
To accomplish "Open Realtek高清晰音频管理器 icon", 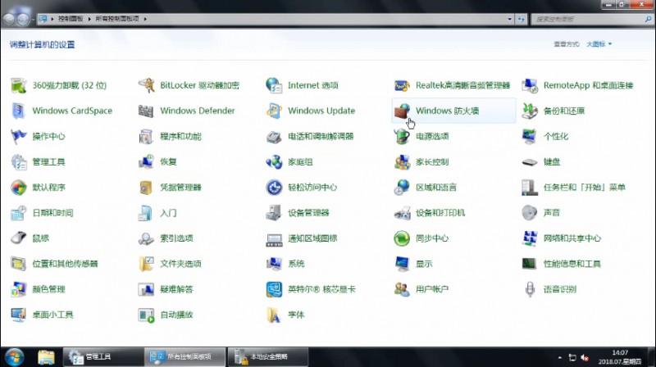I will pos(402,85).
